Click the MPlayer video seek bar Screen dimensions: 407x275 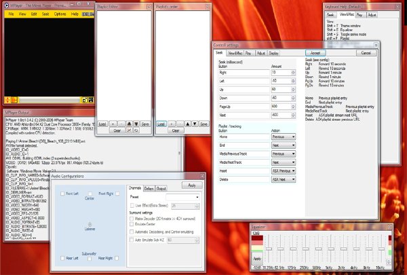[49, 100]
